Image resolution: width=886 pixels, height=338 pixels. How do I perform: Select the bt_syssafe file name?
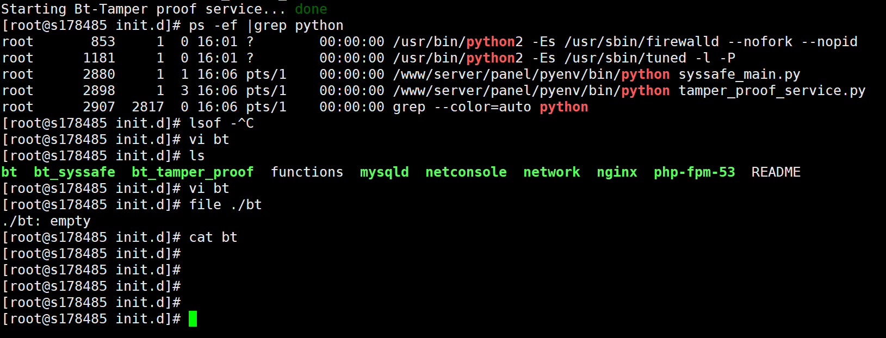(75, 172)
